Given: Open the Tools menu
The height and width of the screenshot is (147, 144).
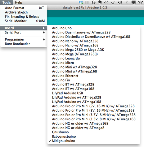Looking at the screenshot, I should pyautogui.click(x=6, y=3).
